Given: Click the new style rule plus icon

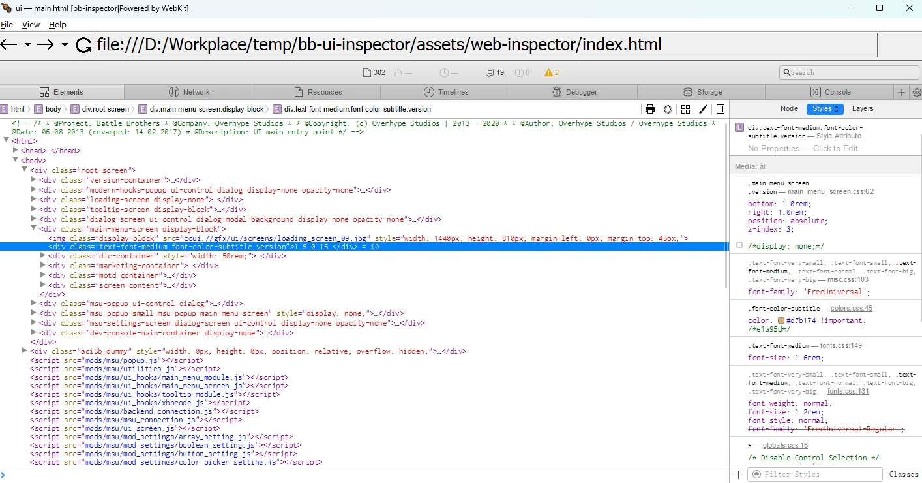Looking at the screenshot, I should click(x=738, y=475).
